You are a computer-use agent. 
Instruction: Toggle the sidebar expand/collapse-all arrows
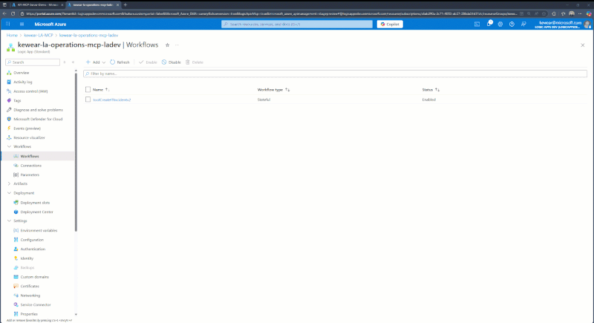click(65, 62)
